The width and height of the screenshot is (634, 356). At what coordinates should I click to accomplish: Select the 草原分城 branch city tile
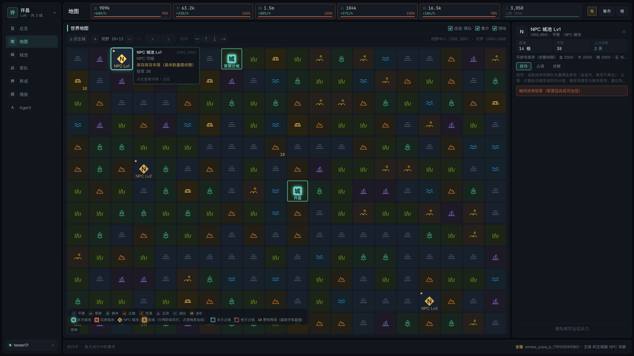pyautogui.click(x=231, y=59)
